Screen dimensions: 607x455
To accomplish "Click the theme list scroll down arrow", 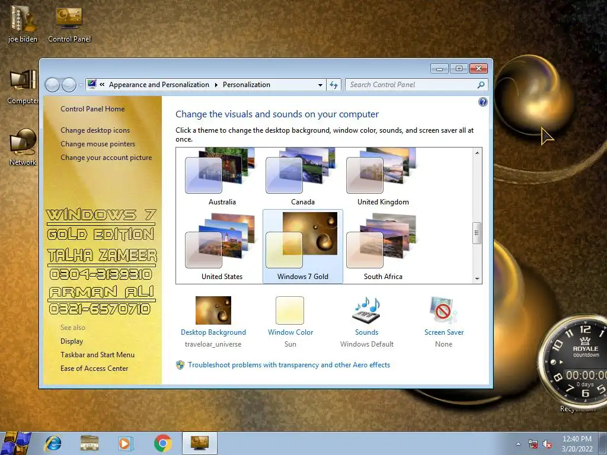I will pos(477,278).
